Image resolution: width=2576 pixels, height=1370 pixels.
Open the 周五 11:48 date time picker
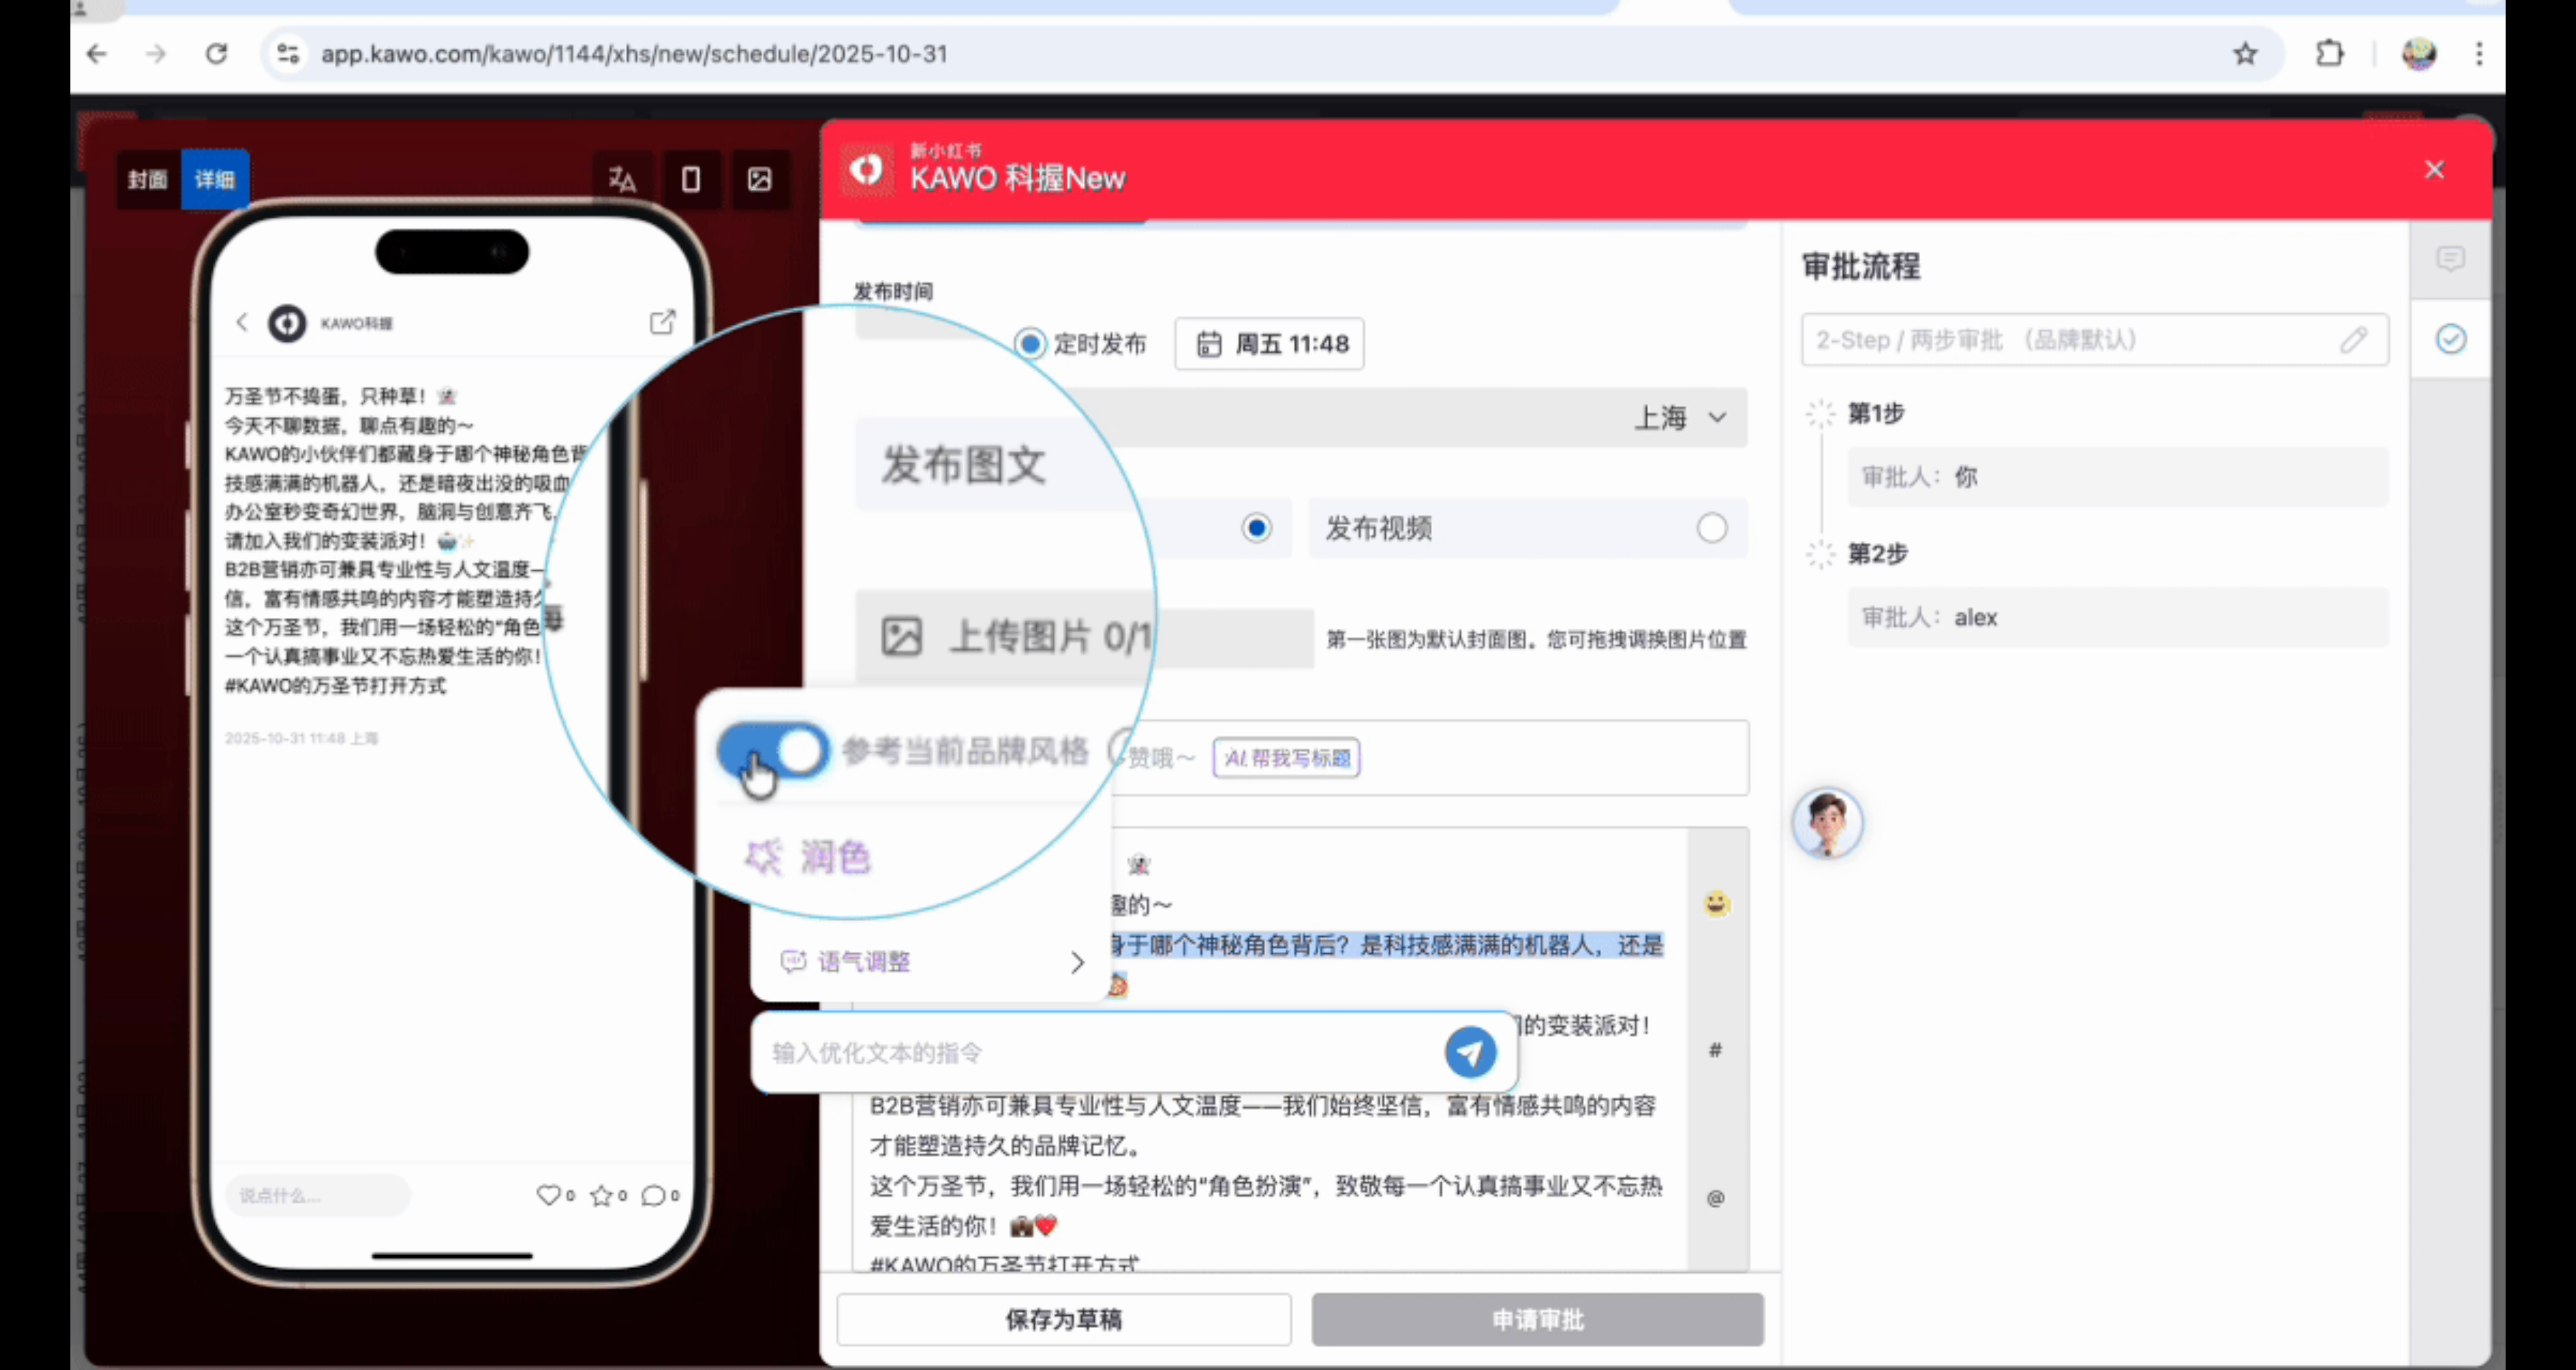(1270, 344)
